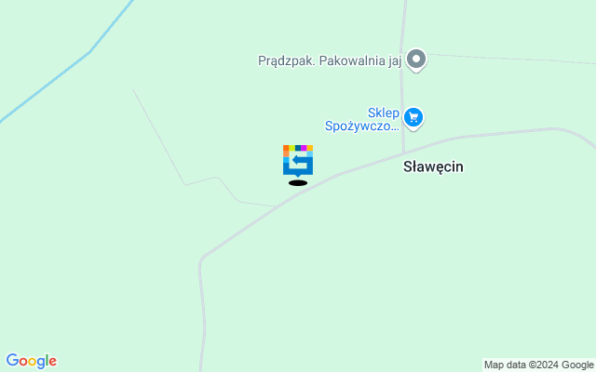Click the side road between Prądzpak and Sklep pins

[401, 89]
